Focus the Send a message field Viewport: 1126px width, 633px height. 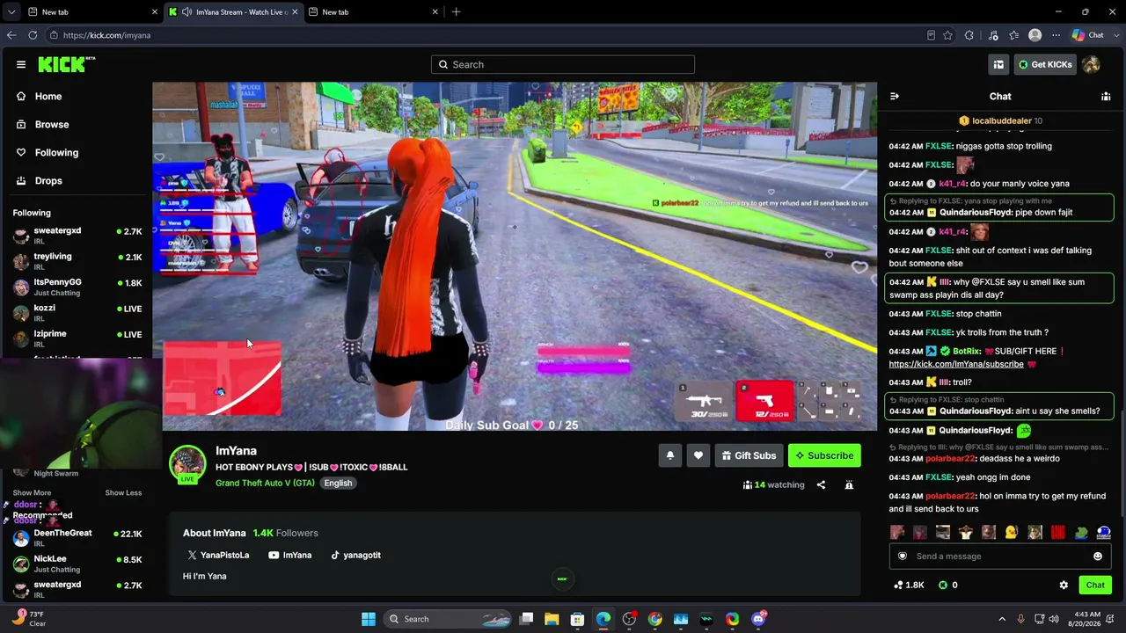click(x=999, y=557)
